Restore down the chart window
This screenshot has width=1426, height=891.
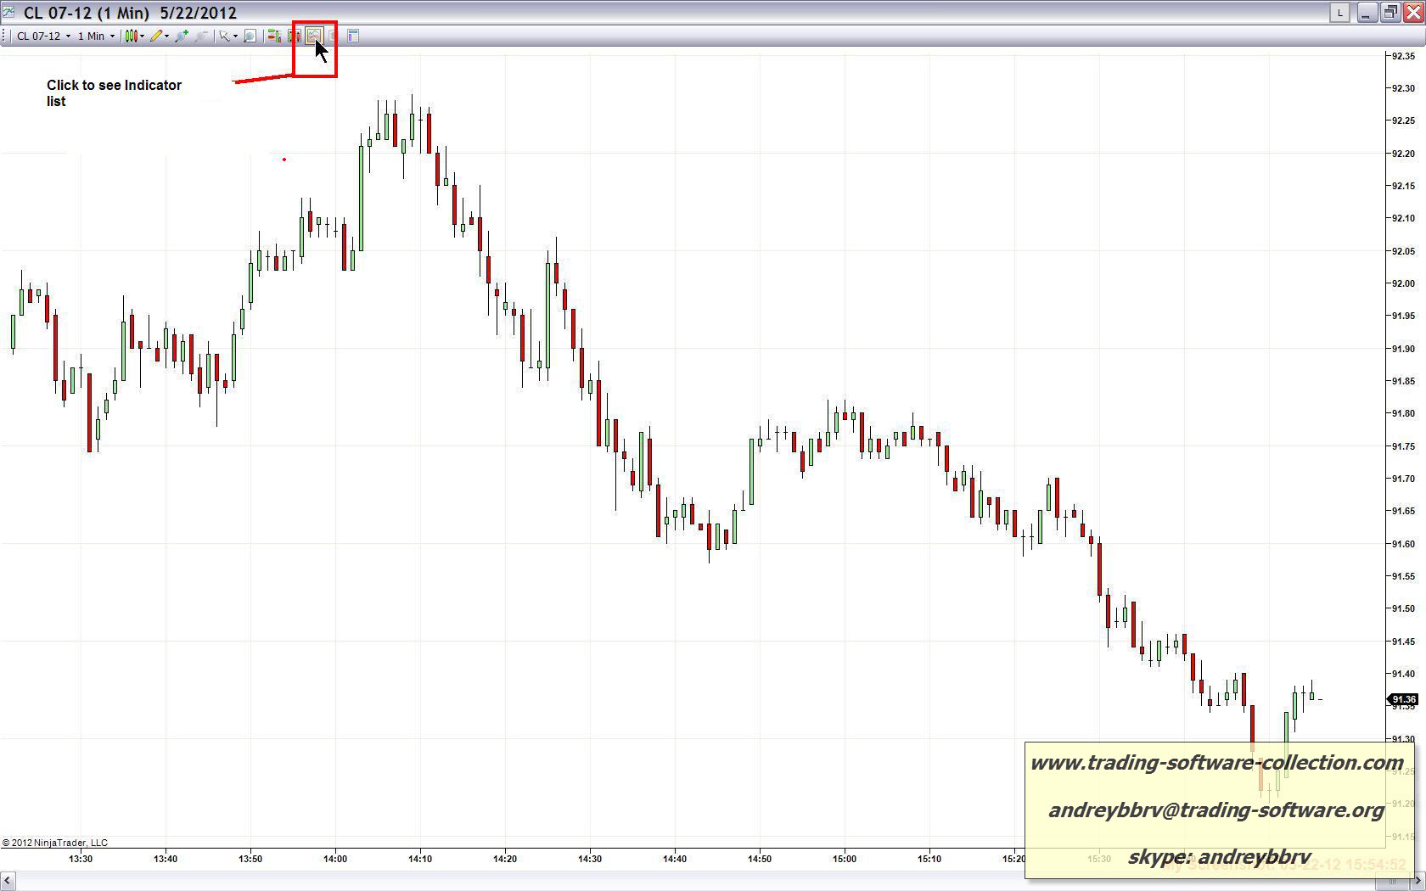coord(1390,13)
